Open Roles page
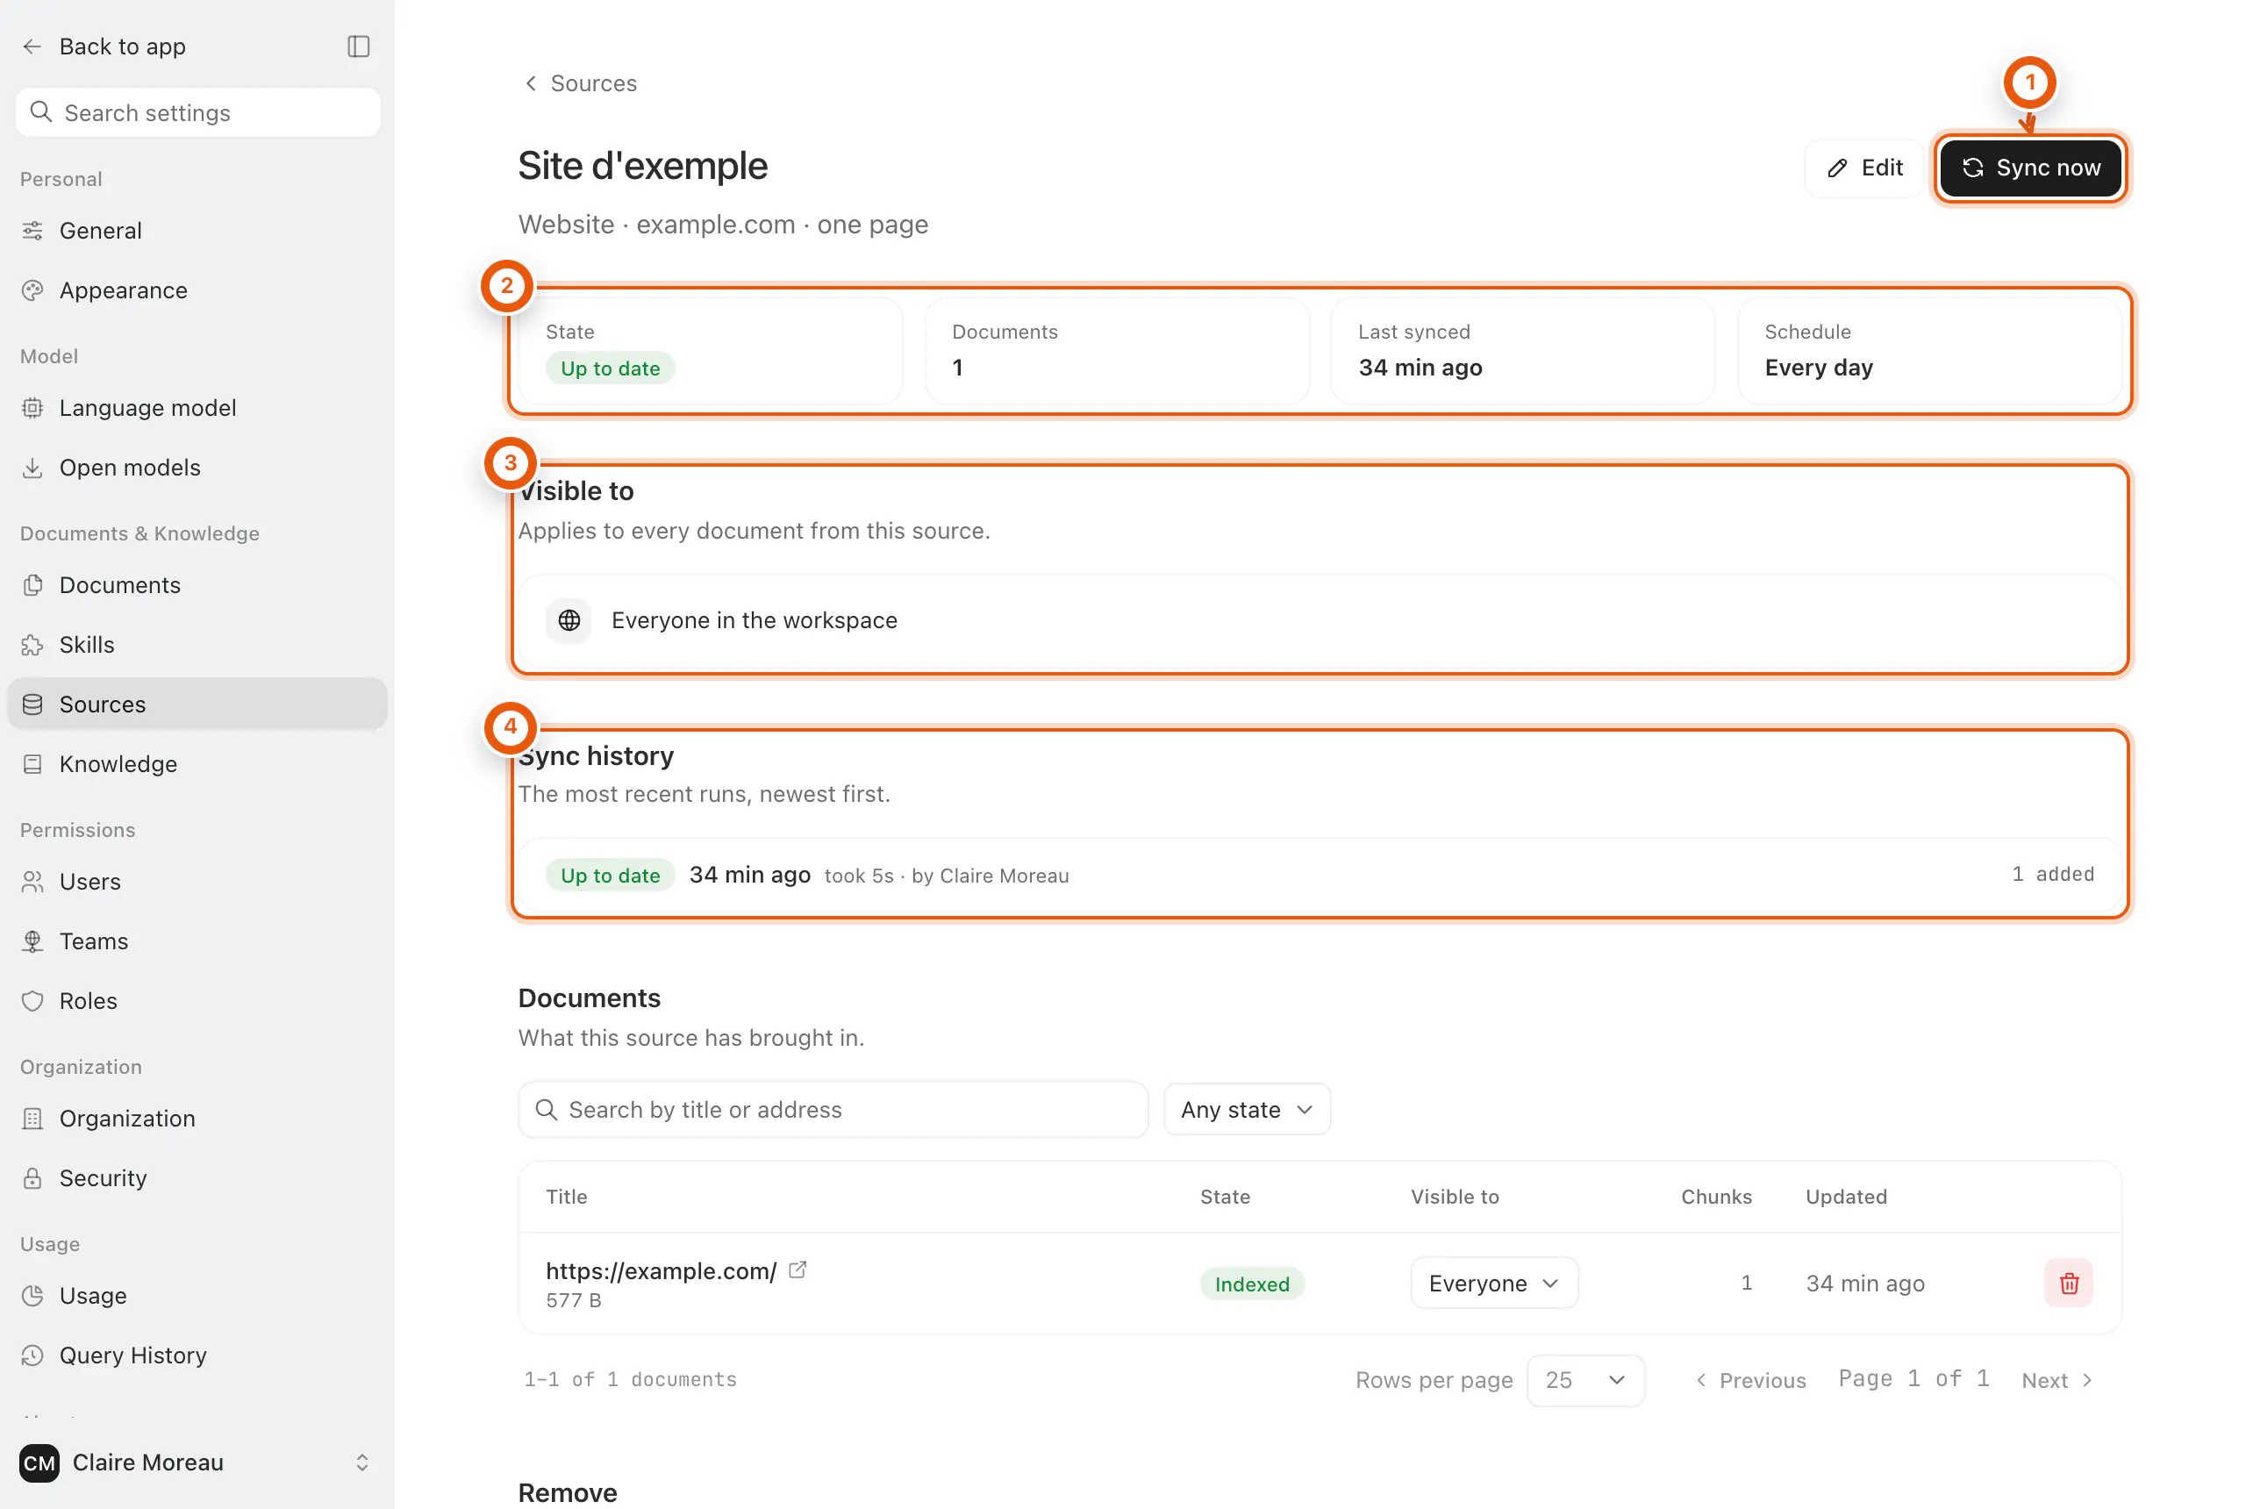The height and width of the screenshot is (1509, 2246). (197, 1001)
